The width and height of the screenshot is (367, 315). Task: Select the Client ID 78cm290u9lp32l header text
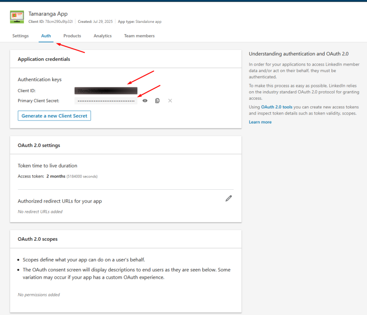pos(51,22)
